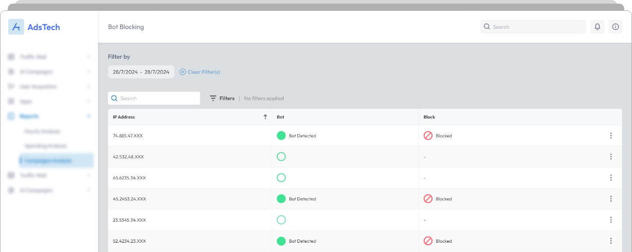Click the AdsTech logo icon
Viewport: 632px width, 252px height.
[16, 27]
